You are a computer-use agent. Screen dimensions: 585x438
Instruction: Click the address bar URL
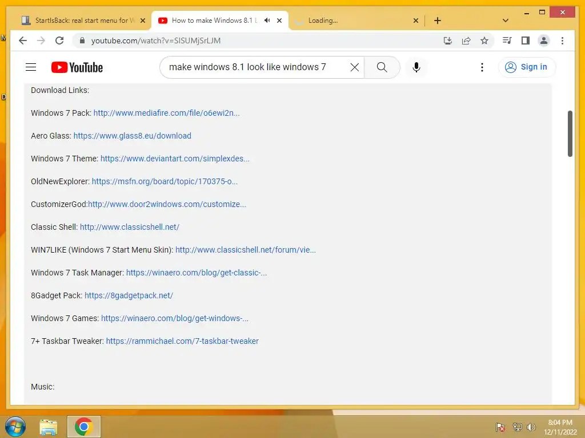click(156, 40)
